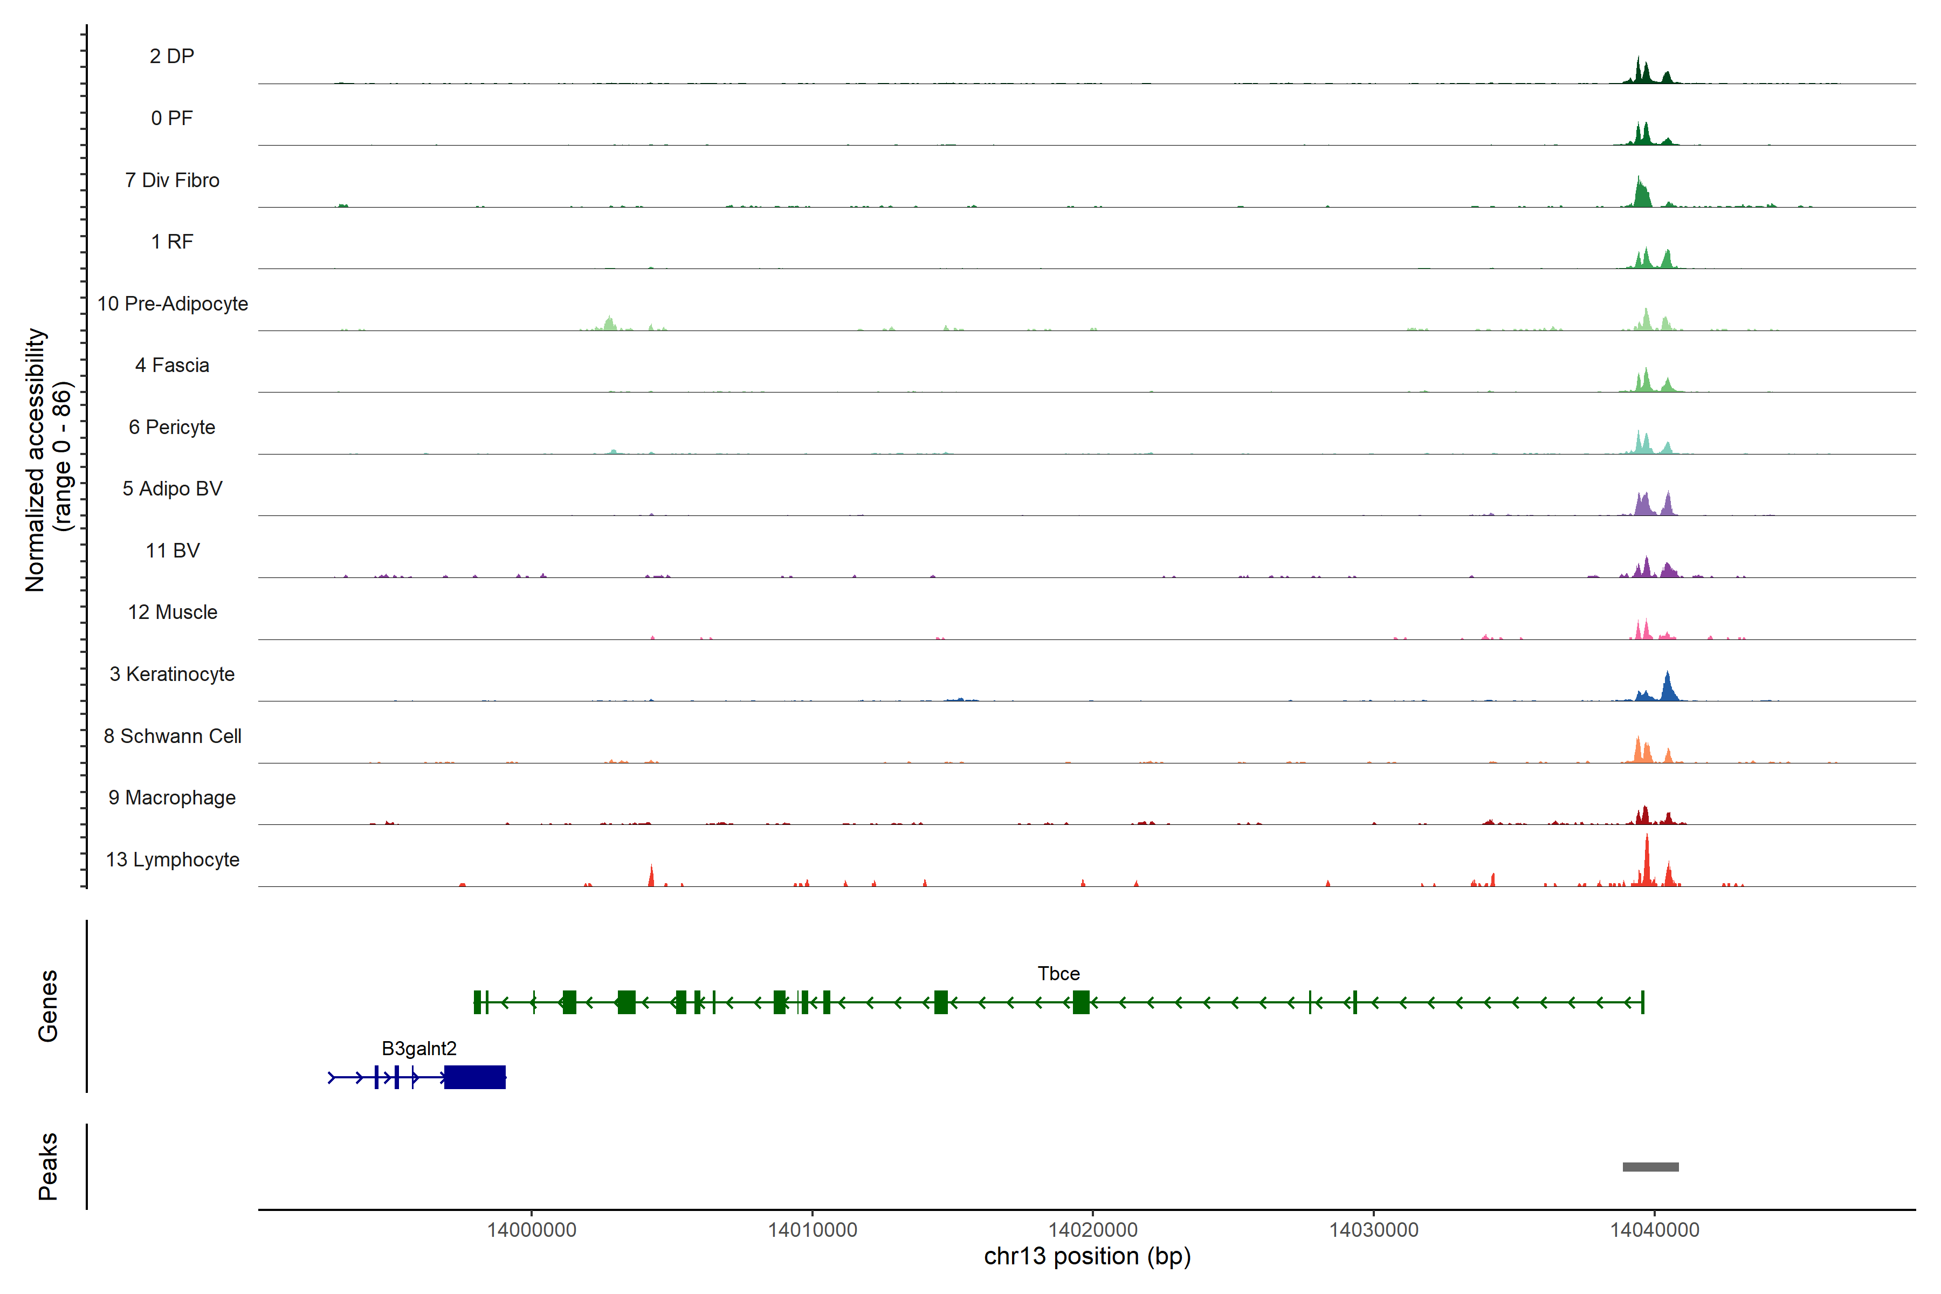Click the blue B3galnt2 last exon block

474,1077
